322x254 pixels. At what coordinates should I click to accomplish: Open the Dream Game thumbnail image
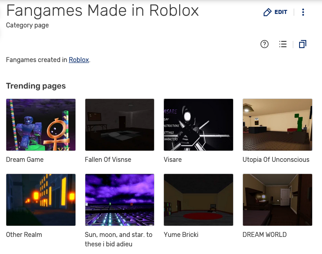(41, 125)
